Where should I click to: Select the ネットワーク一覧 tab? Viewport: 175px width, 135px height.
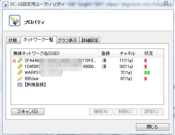pos(38,40)
